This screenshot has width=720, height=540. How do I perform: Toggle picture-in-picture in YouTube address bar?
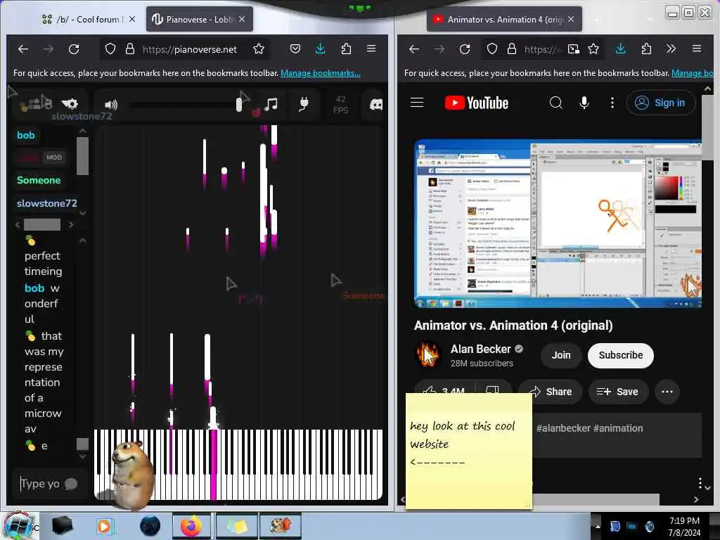coord(574,49)
